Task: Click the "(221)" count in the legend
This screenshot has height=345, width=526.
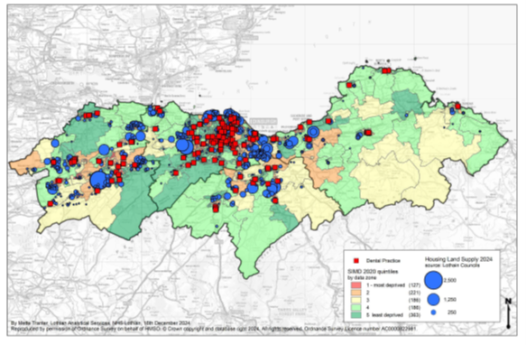Action: [x=414, y=293]
